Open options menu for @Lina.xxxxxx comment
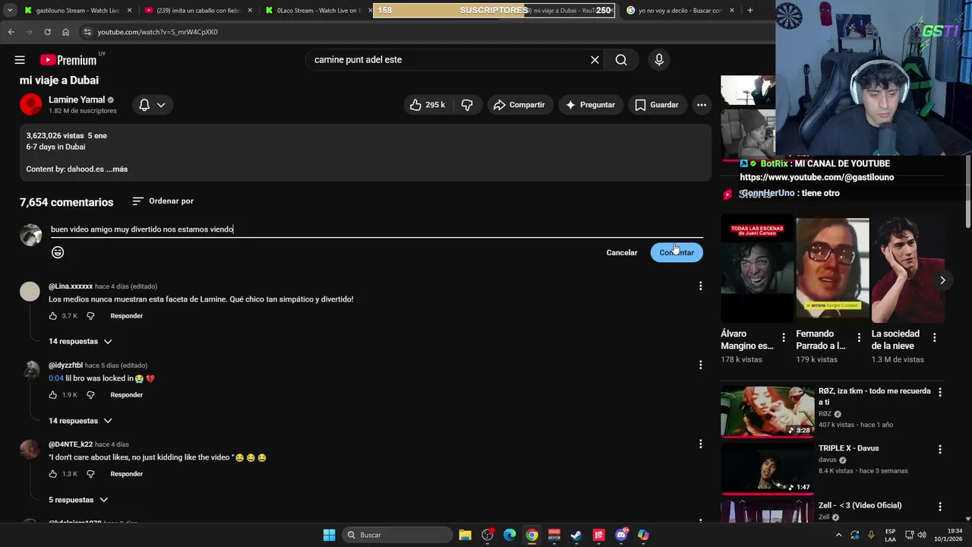Image resolution: width=972 pixels, height=547 pixels. 700,286
